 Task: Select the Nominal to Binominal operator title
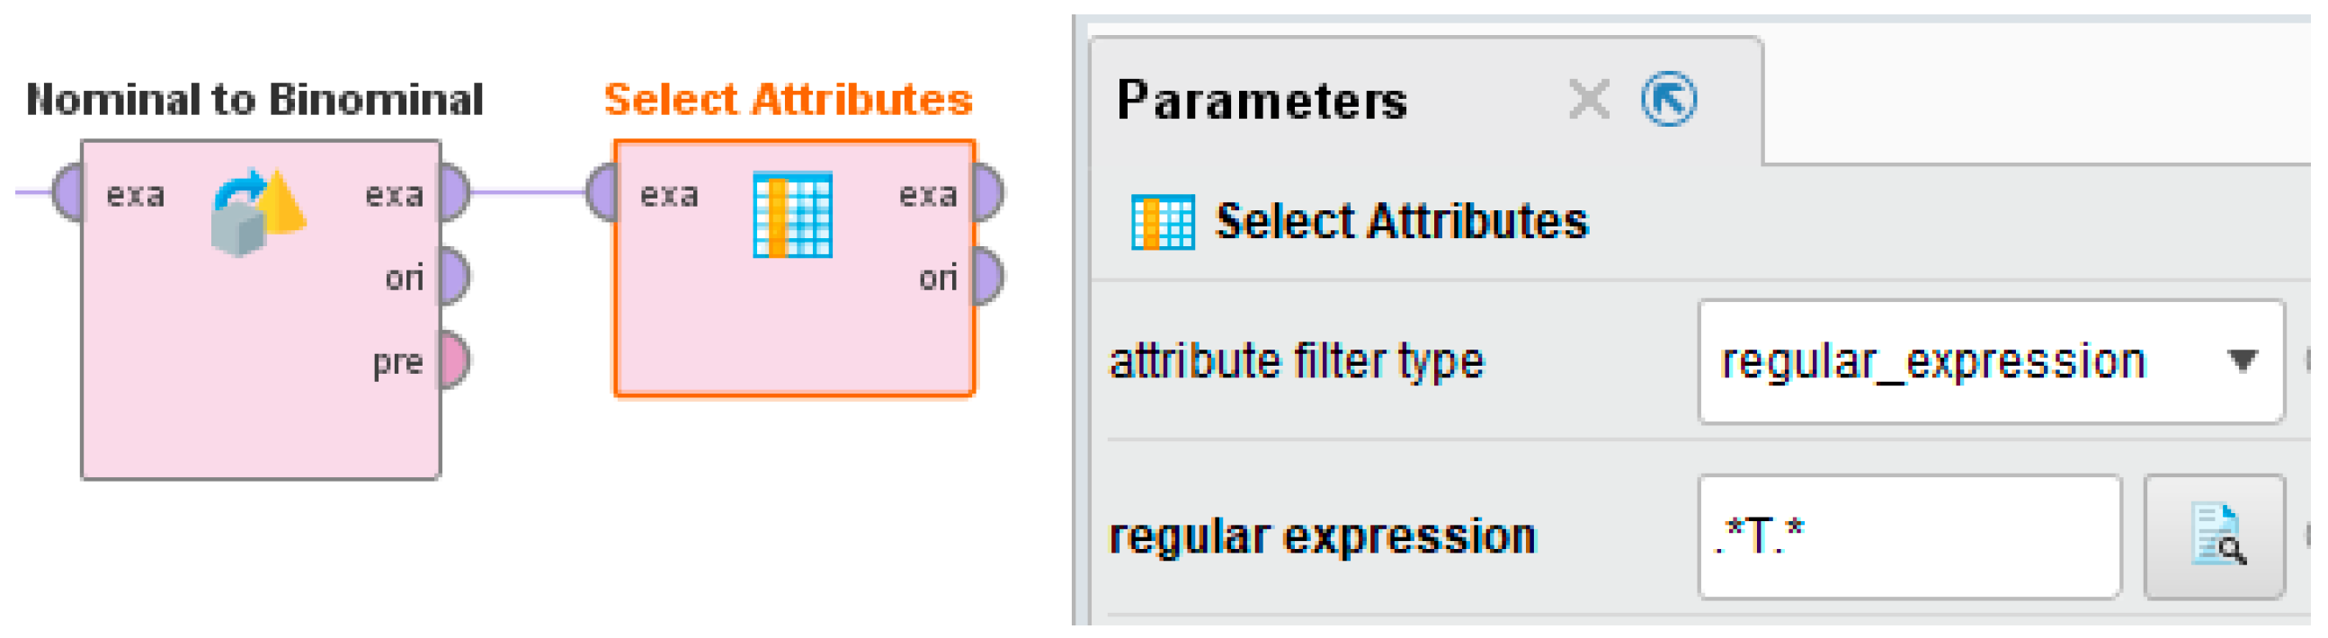[254, 100]
